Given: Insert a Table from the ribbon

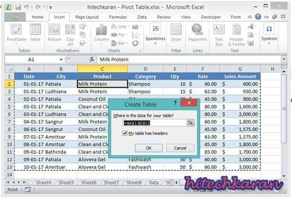Looking at the screenshot, I should click(35, 33).
